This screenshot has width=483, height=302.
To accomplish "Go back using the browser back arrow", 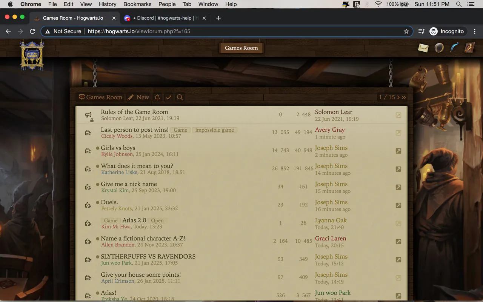I will click(8, 31).
